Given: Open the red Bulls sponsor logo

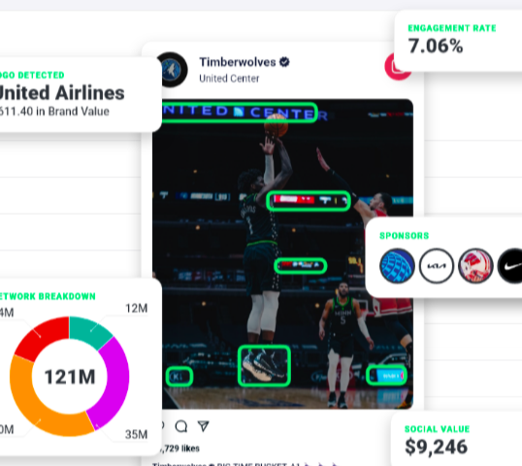Looking at the screenshot, I should click(x=475, y=266).
